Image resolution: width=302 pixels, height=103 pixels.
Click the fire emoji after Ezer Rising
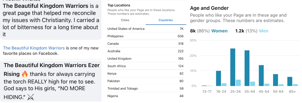click(x=24, y=74)
